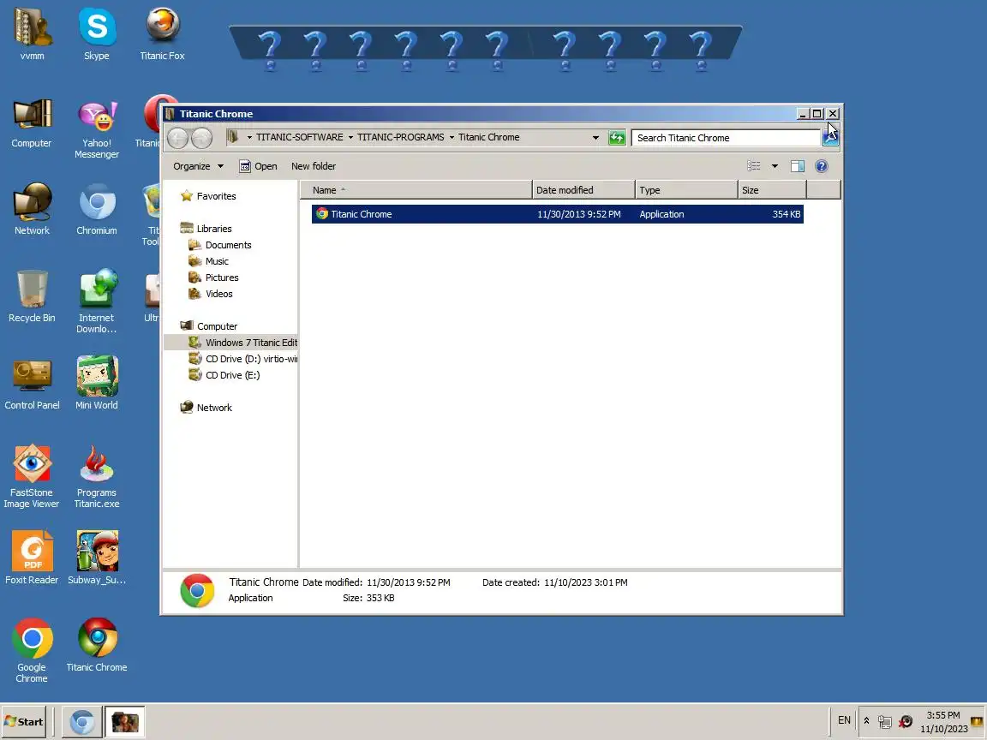Image resolution: width=987 pixels, height=740 pixels.
Task: Click the EN language indicator
Action: pyautogui.click(x=844, y=720)
